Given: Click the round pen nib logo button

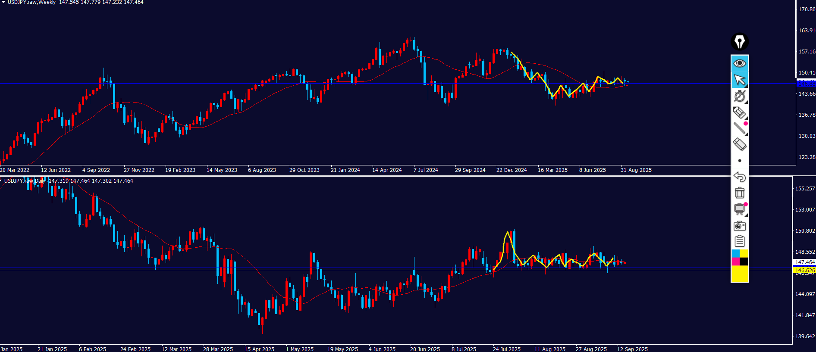Looking at the screenshot, I should click(x=739, y=42).
